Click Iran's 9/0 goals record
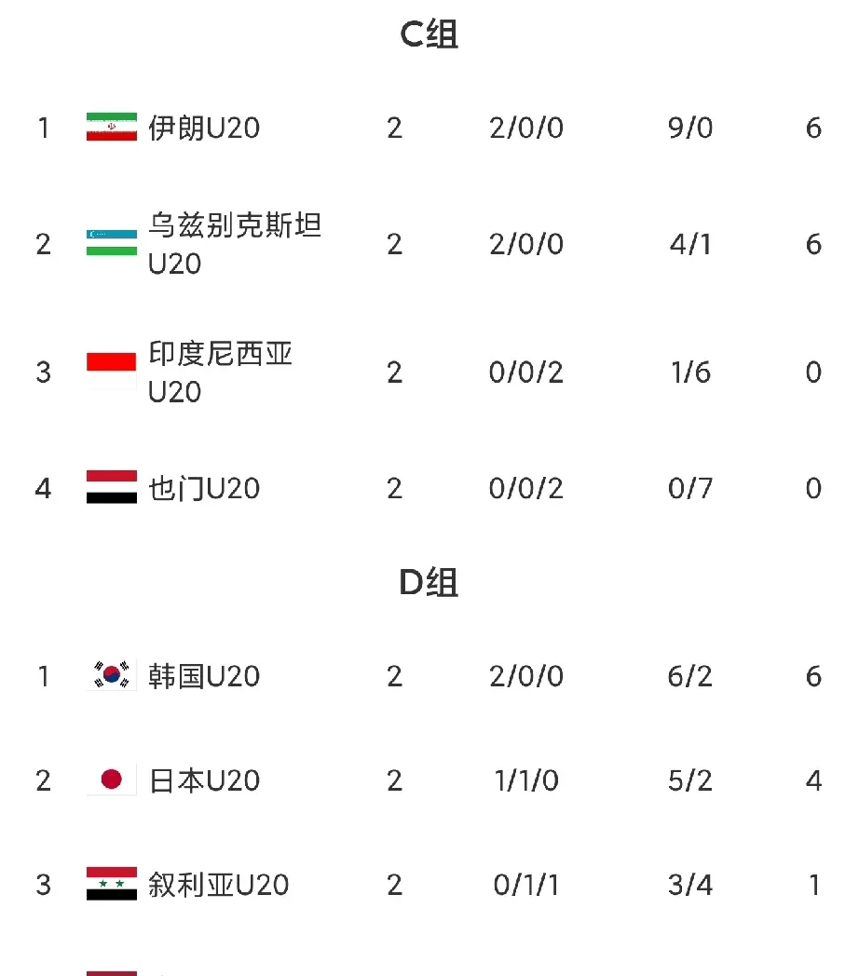 coord(690,127)
